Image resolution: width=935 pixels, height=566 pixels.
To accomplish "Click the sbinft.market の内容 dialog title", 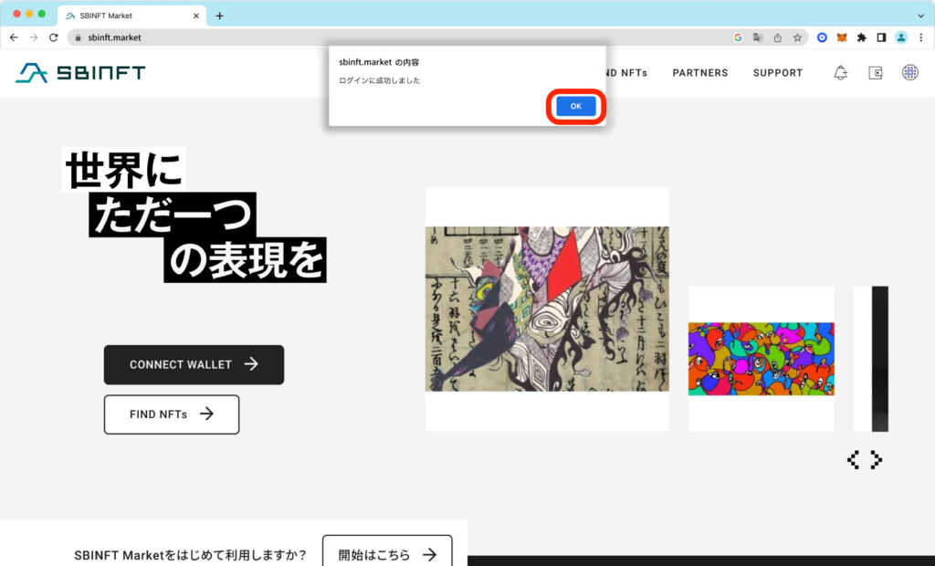I will click(379, 62).
